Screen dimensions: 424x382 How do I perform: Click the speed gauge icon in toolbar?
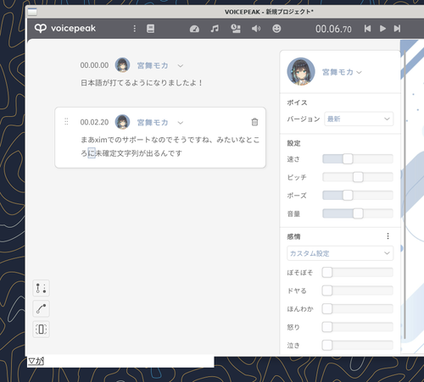pyautogui.click(x=194, y=29)
